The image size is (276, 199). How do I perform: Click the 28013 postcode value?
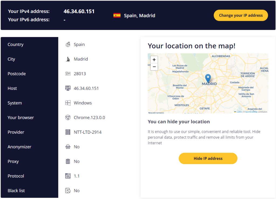pyautogui.click(x=80, y=74)
